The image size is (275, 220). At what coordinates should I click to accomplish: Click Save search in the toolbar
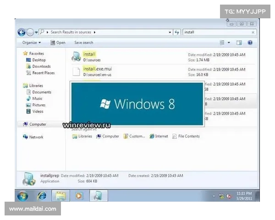pyautogui.click(x=84, y=43)
